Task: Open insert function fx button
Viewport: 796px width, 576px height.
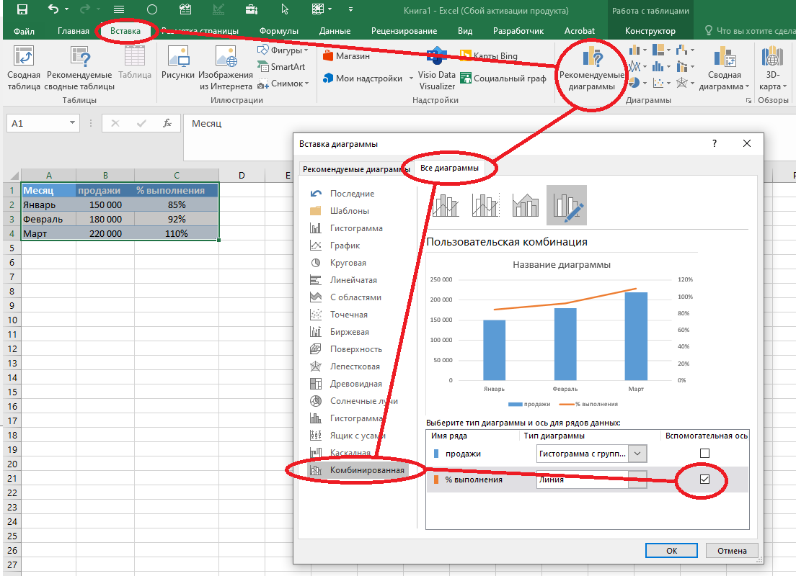Action: (x=167, y=123)
